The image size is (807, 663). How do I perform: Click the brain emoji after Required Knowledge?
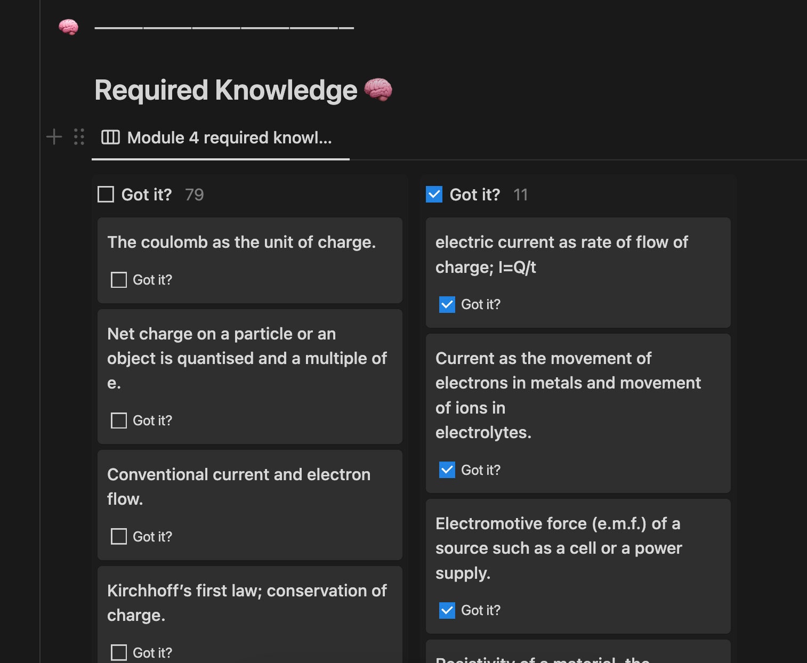tap(378, 90)
